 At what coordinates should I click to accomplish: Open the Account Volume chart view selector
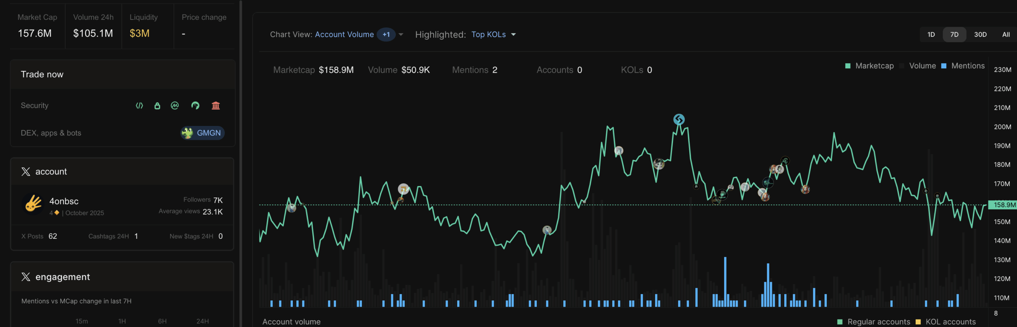click(344, 35)
